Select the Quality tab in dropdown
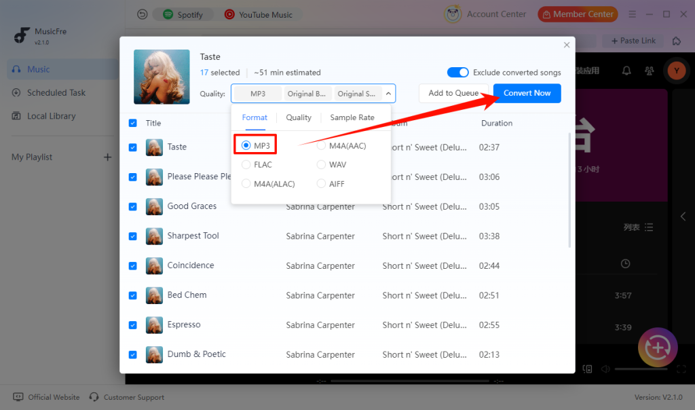 [x=299, y=117]
